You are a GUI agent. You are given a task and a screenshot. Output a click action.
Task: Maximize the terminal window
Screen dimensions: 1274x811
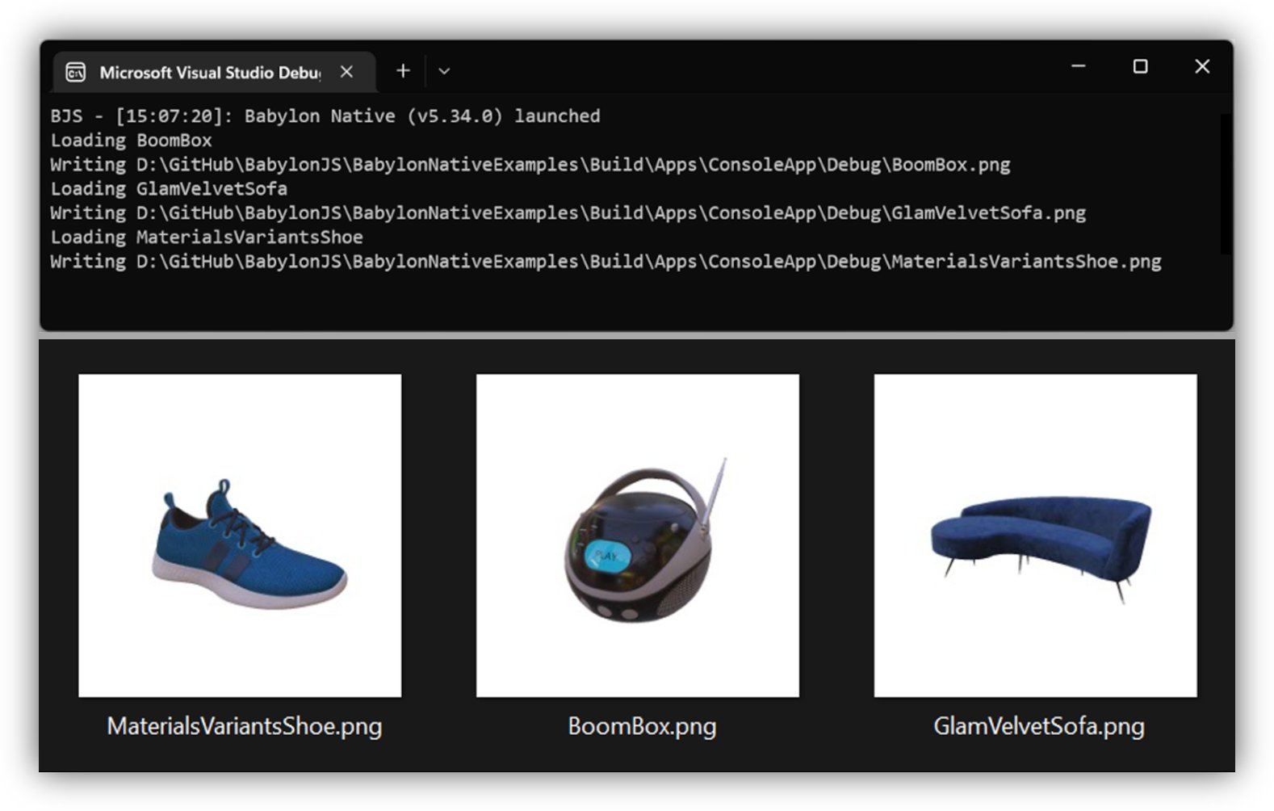tap(1140, 66)
